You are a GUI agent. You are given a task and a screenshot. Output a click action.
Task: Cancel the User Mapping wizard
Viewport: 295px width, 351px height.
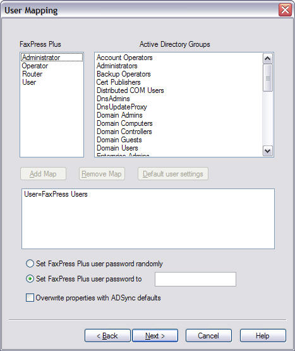208,336
